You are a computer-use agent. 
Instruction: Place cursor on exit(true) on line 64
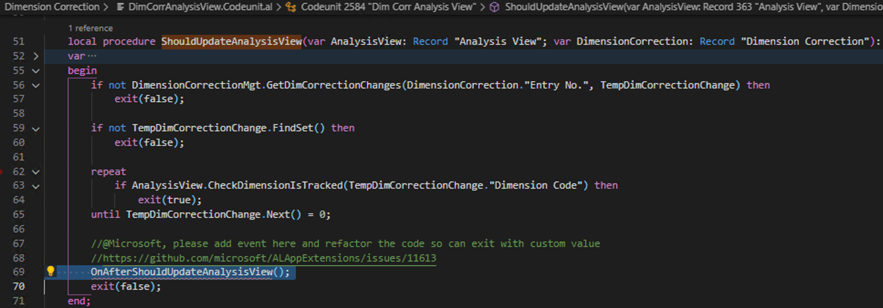coord(170,200)
